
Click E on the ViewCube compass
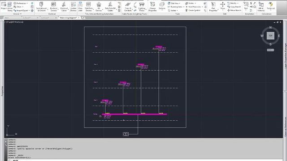coord(279,36)
